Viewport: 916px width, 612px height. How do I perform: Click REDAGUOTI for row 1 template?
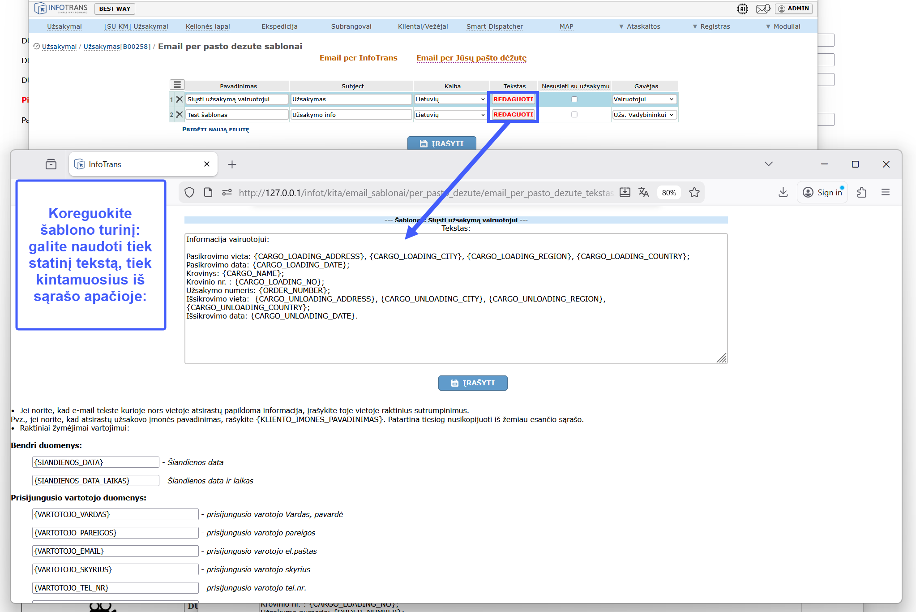tap(513, 99)
